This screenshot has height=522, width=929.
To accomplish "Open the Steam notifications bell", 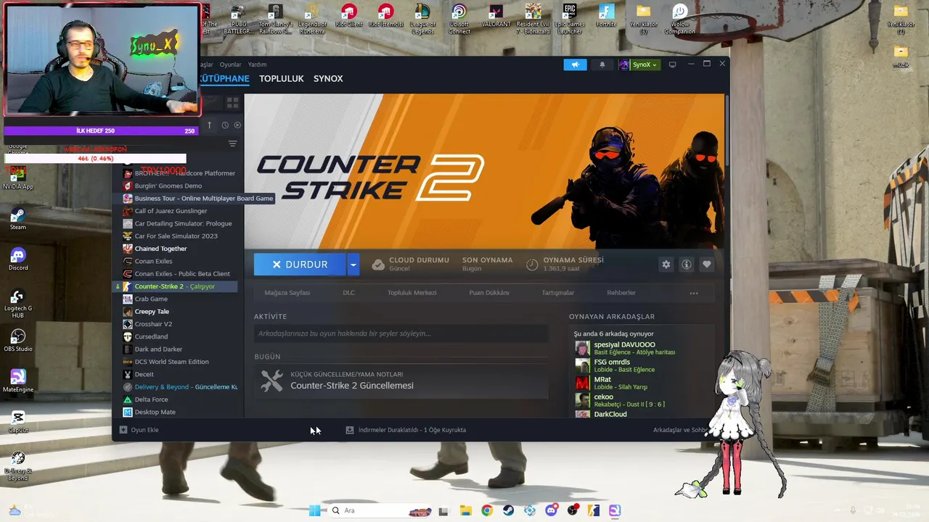I will click(x=602, y=65).
